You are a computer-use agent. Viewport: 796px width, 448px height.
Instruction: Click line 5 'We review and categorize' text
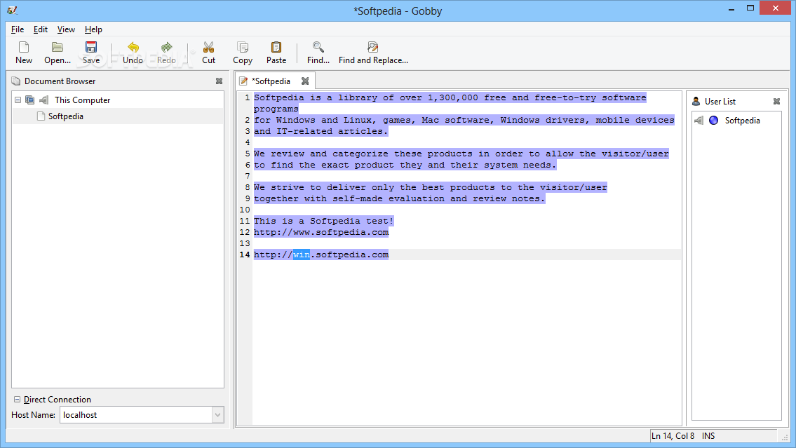click(x=461, y=154)
